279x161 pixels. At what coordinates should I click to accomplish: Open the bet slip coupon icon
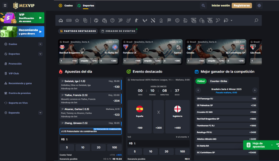click(85, 20)
